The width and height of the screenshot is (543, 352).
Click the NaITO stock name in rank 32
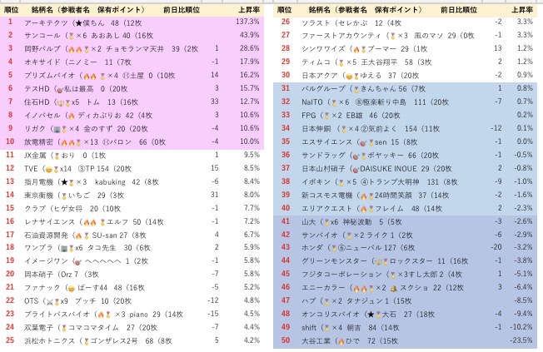[x=313, y=101]
